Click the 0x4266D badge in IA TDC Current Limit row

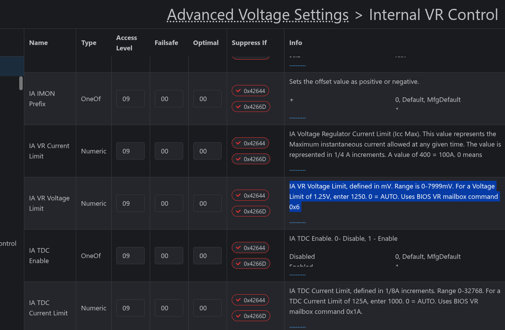[251, 316]
